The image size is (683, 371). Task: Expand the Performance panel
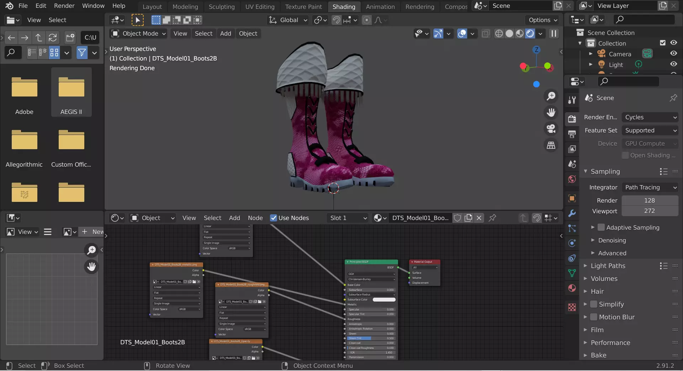(610, 343)
